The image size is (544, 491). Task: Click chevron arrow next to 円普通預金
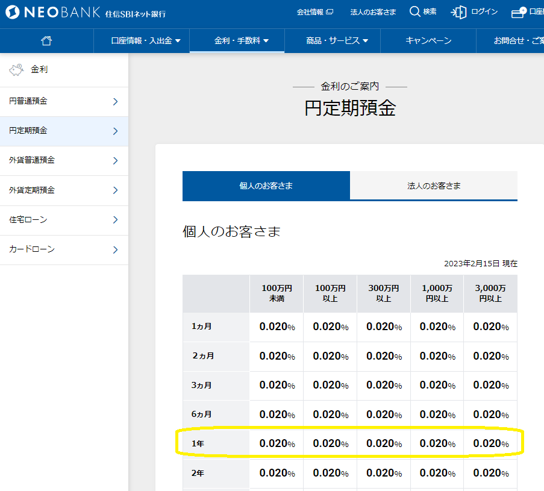116,102
